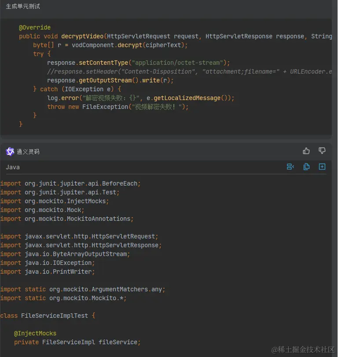This screenshot has height=357, width=338.
Task: Click class FileServiceImplTest declaration
Action: click(48, 316)
